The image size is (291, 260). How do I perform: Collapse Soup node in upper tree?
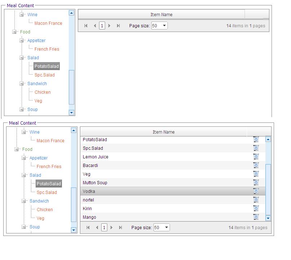[x=22, y=110]
